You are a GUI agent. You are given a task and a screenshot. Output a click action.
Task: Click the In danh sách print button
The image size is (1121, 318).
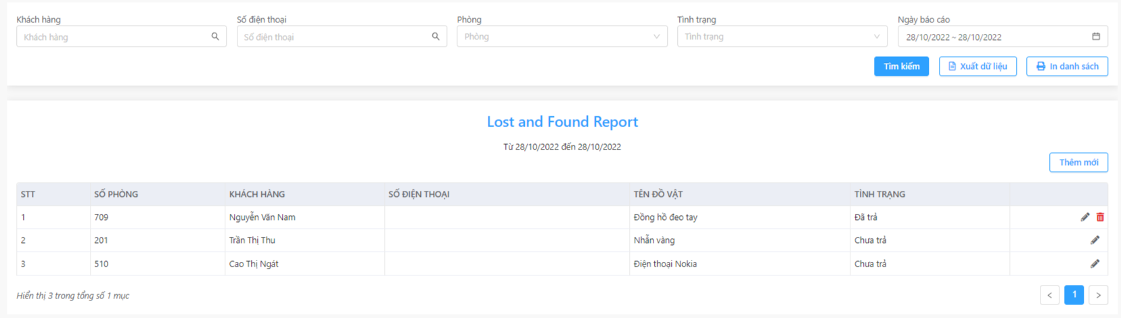pyautogui.click(x=1067, y=66)
